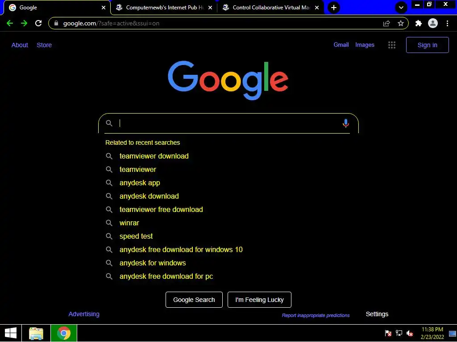Screen dimensions: 457x342
Task: Reload the Google page
Action: click(x=38, y=23)
